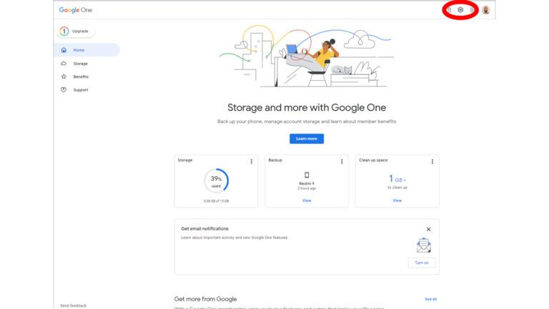Click the Benefits star icon

64,77
